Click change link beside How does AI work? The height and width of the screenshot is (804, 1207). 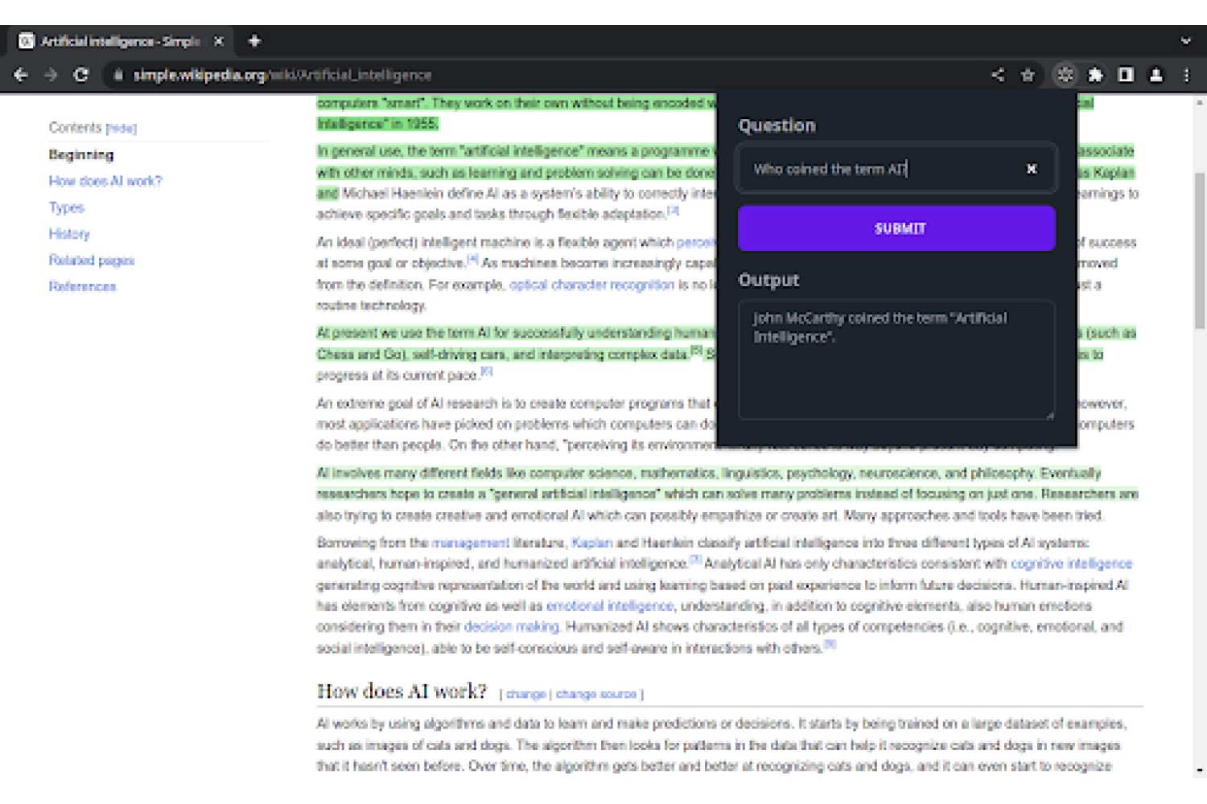tap(525, 694)
